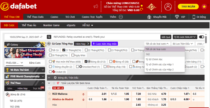Toggle the dark mode switch
Viewport: 210px width, 108px height.
(x=201, y=37)
